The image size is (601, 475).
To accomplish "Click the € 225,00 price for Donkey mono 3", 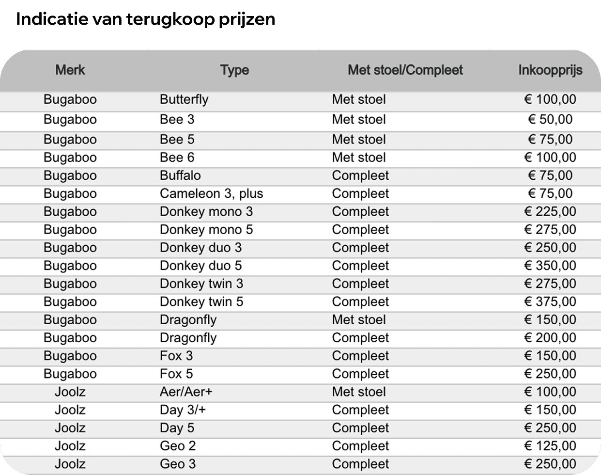I will pos(550,211).
